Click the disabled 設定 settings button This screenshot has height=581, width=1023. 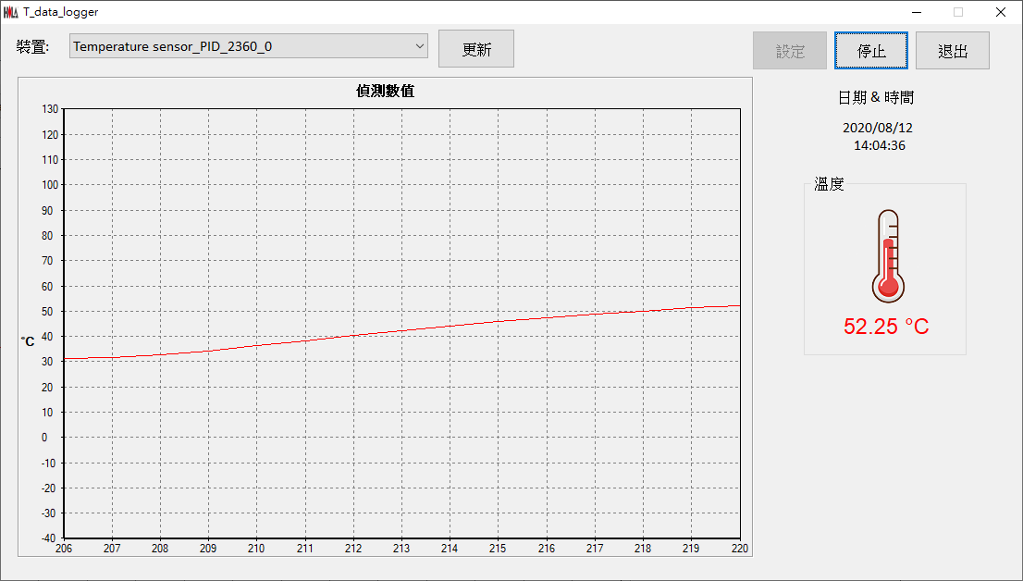pyautogui.click(x=790, y=50)
